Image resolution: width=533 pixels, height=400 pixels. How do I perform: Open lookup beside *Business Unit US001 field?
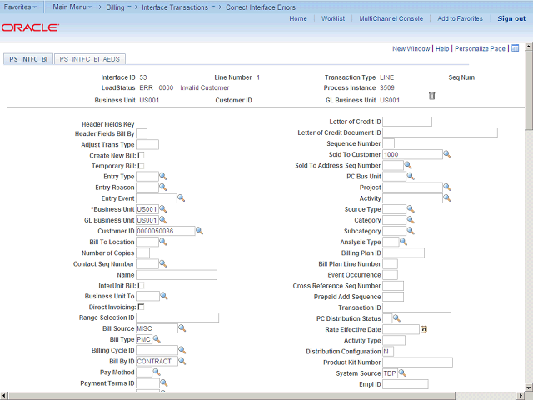(x=163, y=209)
